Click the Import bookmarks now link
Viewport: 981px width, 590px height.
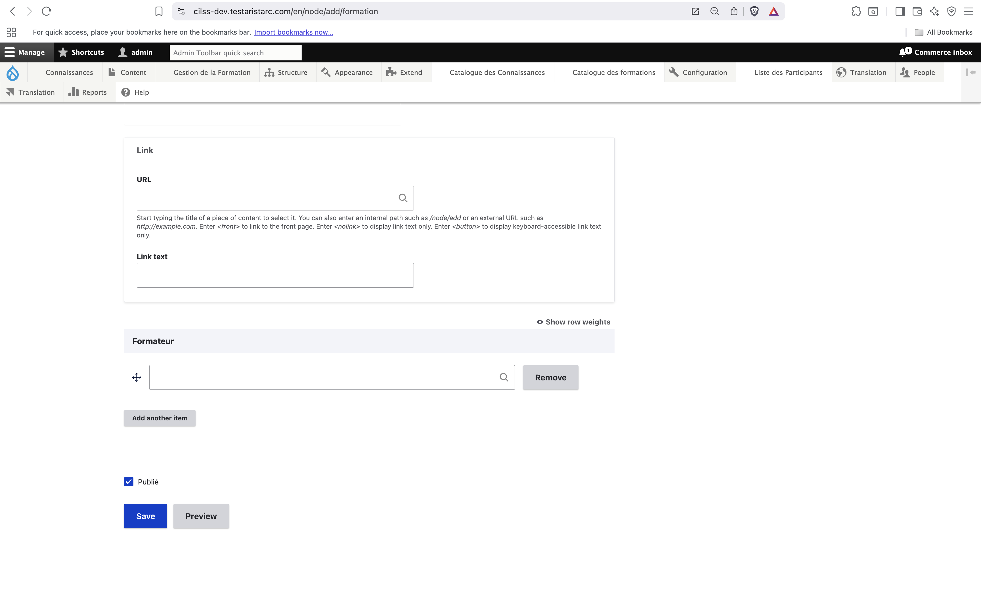[x=294, y=32]
